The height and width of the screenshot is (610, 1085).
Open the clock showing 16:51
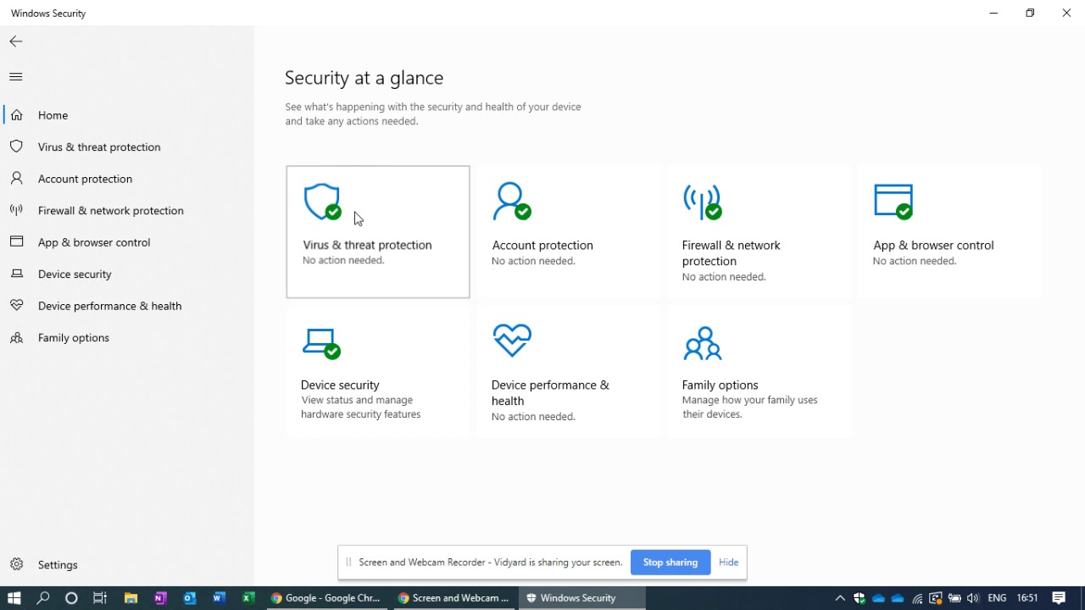point(1027,598)
